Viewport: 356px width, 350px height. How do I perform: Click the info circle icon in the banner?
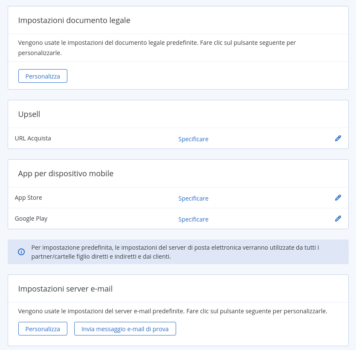point(21,252)
